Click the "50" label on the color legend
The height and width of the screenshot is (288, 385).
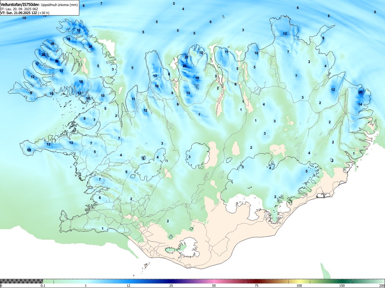tap(214, 286)
